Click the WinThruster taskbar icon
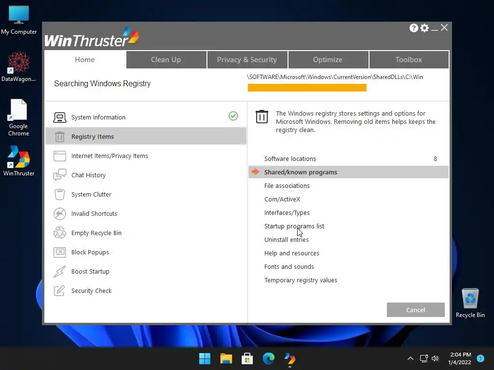The image size is (494, 370). (289, 358)
